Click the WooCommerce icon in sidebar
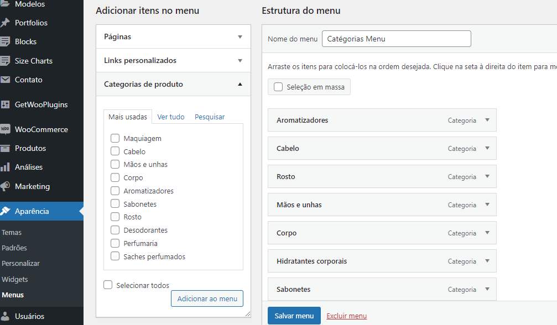Image resolution: width=557 pixels, height=325 pixels. coord(5,129)
